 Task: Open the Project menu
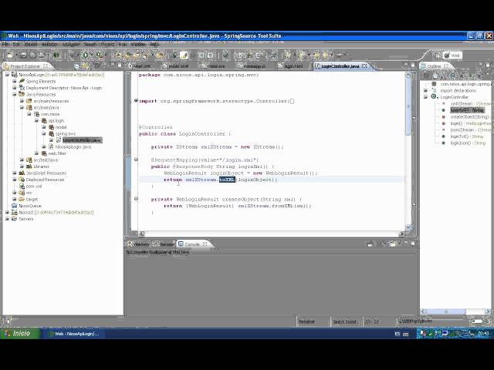[x=107, y=45]
